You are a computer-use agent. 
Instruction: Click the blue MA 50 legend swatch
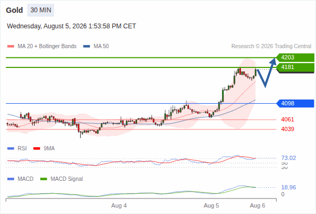(87, 47)
